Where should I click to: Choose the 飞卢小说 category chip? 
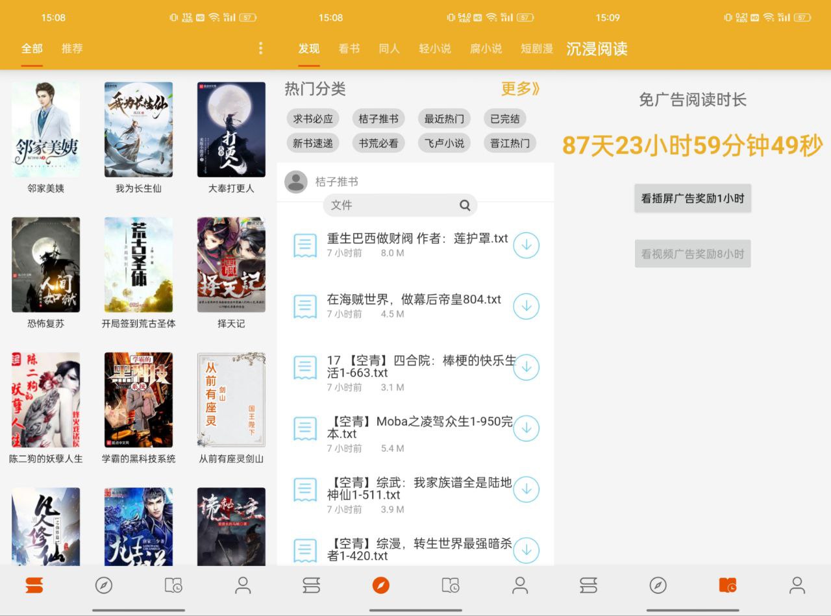tap(444, 143)
